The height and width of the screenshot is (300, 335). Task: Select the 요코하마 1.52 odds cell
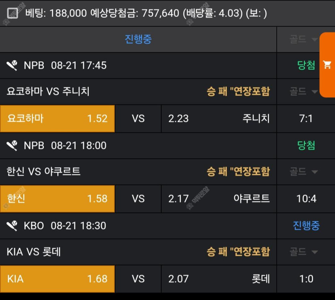(57, 118)
